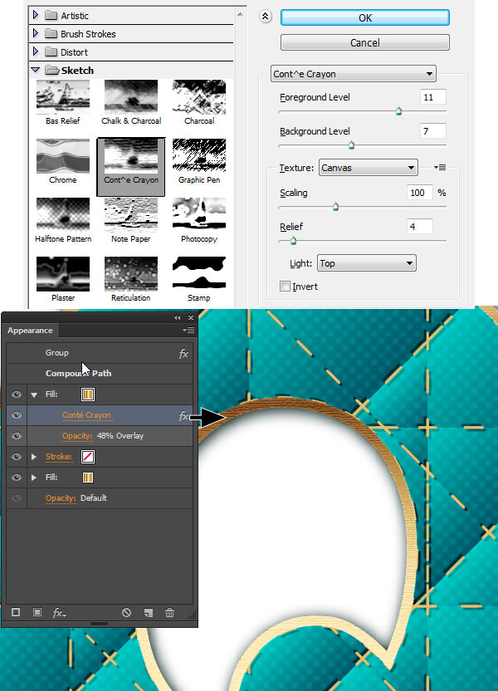Collapse the filter gallery with double-chevron button

(x=265, y=17)
